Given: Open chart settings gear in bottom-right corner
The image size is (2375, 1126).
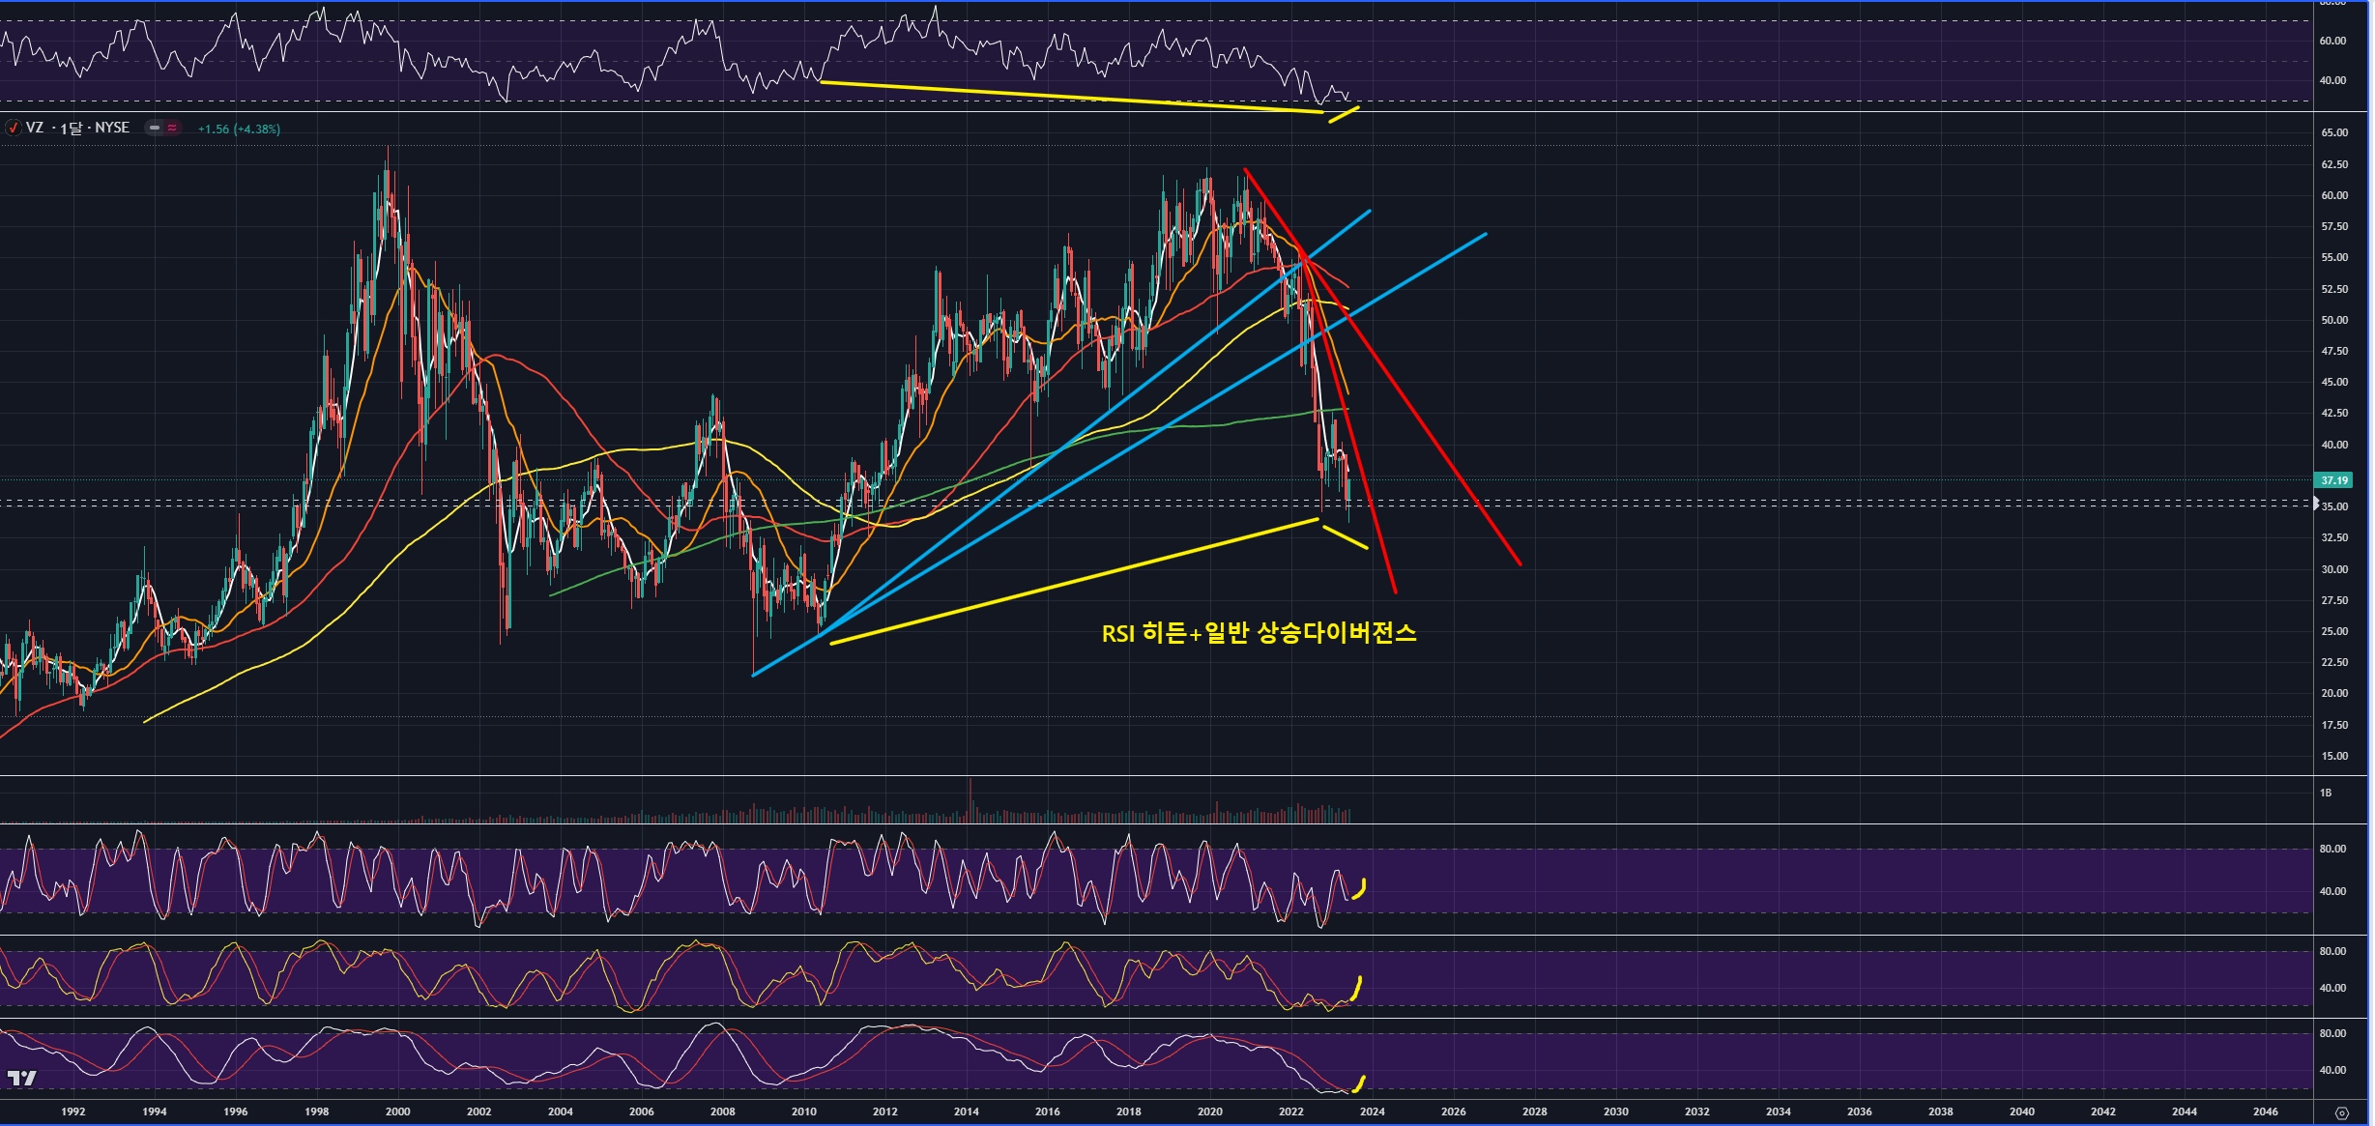Looking at the screenshot, I should pyautogui.click(x=2341, y=1112).
